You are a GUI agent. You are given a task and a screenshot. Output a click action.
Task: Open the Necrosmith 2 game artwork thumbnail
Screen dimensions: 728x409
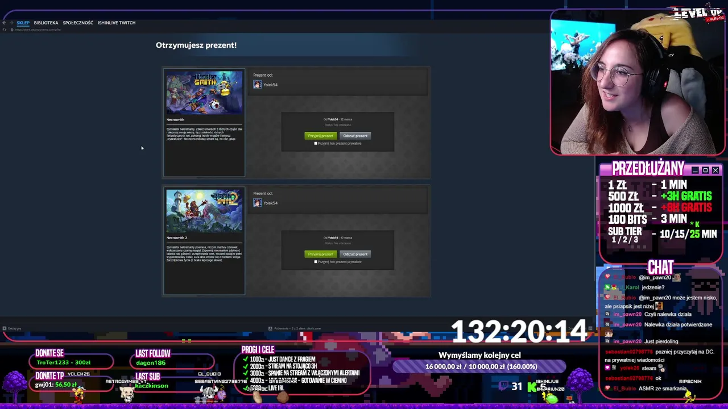pyautogui.click(x=204, y=211)
